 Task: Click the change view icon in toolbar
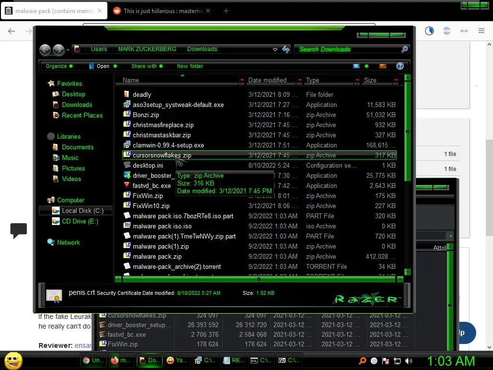pos(356,66)
